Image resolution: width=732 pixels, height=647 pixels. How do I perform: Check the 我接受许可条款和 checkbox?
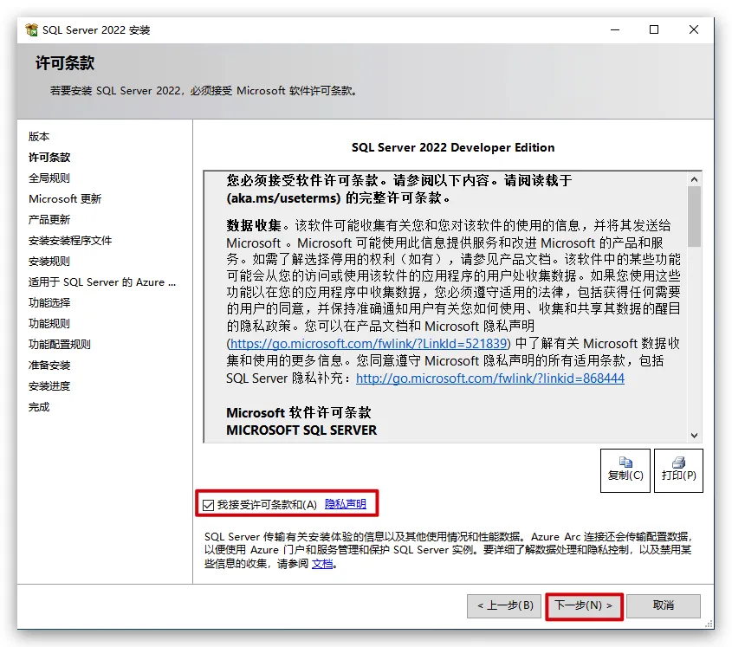[208, 505]
